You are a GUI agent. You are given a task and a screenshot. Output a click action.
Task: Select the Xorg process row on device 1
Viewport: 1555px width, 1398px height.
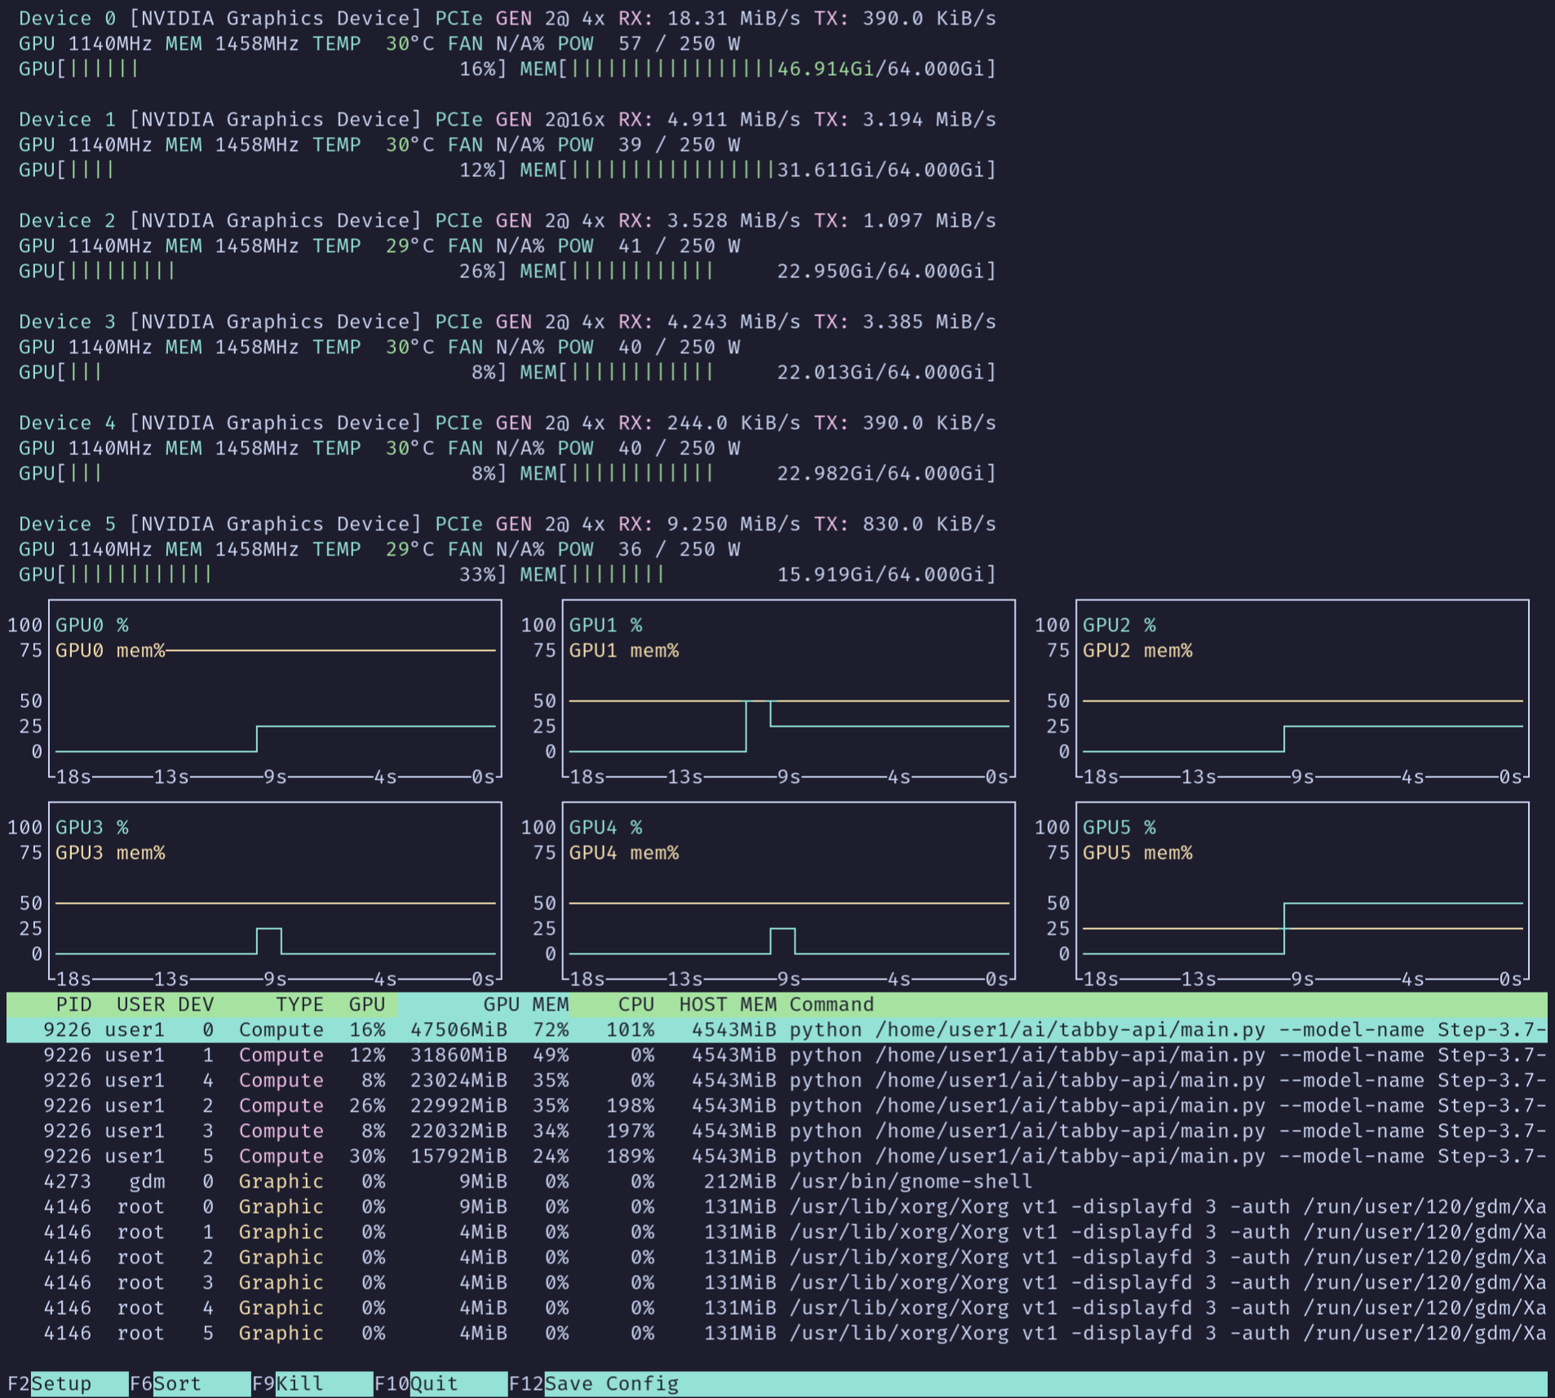(x=777, y=1232)
